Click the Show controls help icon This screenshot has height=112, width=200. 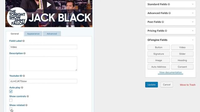coord(28,96)
